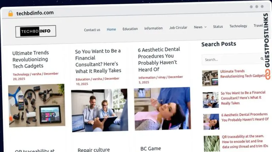Click sidebar QR traceability thumbnail
Image resolution: width=272 pixels, height=152 pixels.
click(211, 143)
